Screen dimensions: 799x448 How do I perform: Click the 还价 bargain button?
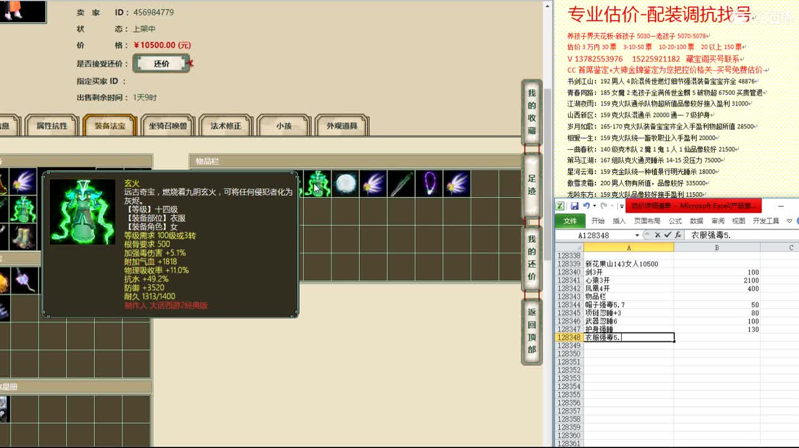[x=162, y=64]
